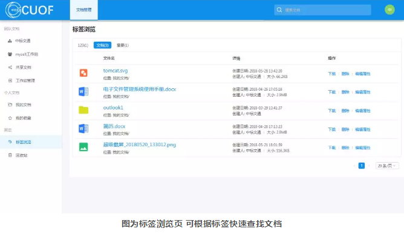The width and height of the screenshot is (404, 237).
Task: Select the 文档(3) tag filter
Action: (102, 45)
